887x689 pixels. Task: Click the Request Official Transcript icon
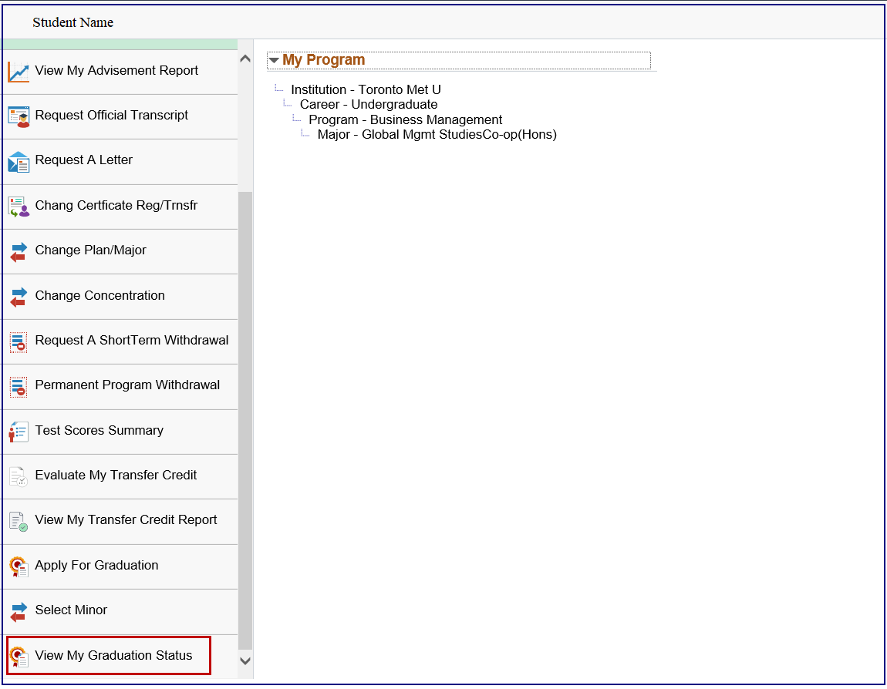19,116
